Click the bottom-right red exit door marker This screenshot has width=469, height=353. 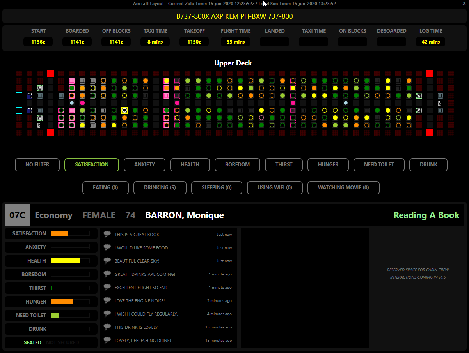click(430, 132)
